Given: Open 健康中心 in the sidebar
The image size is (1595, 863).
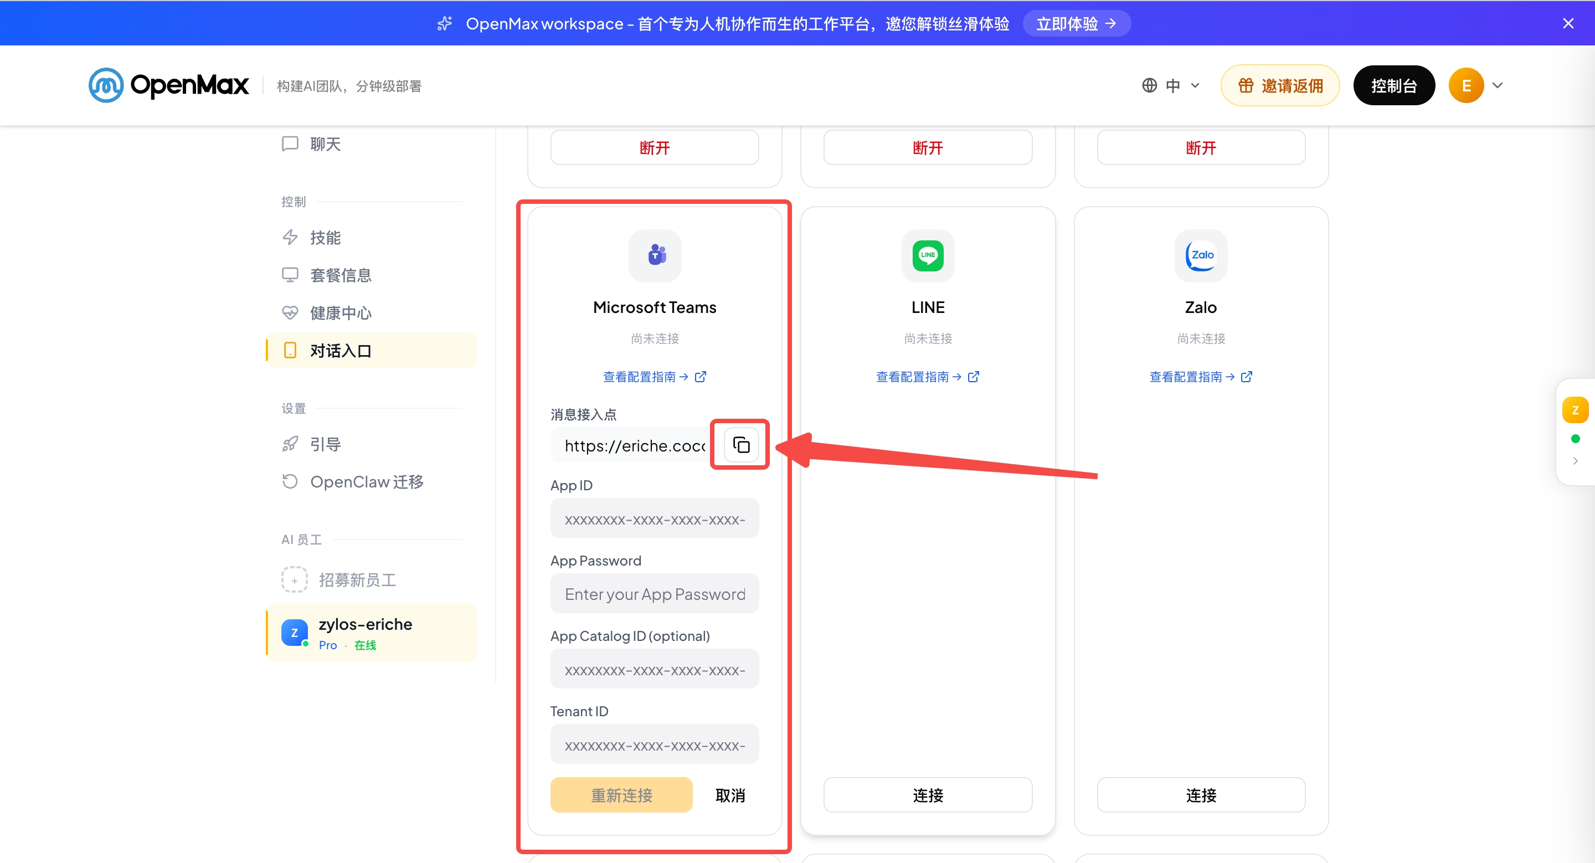Looking at the screenshot, I should [x=372, y=314].
